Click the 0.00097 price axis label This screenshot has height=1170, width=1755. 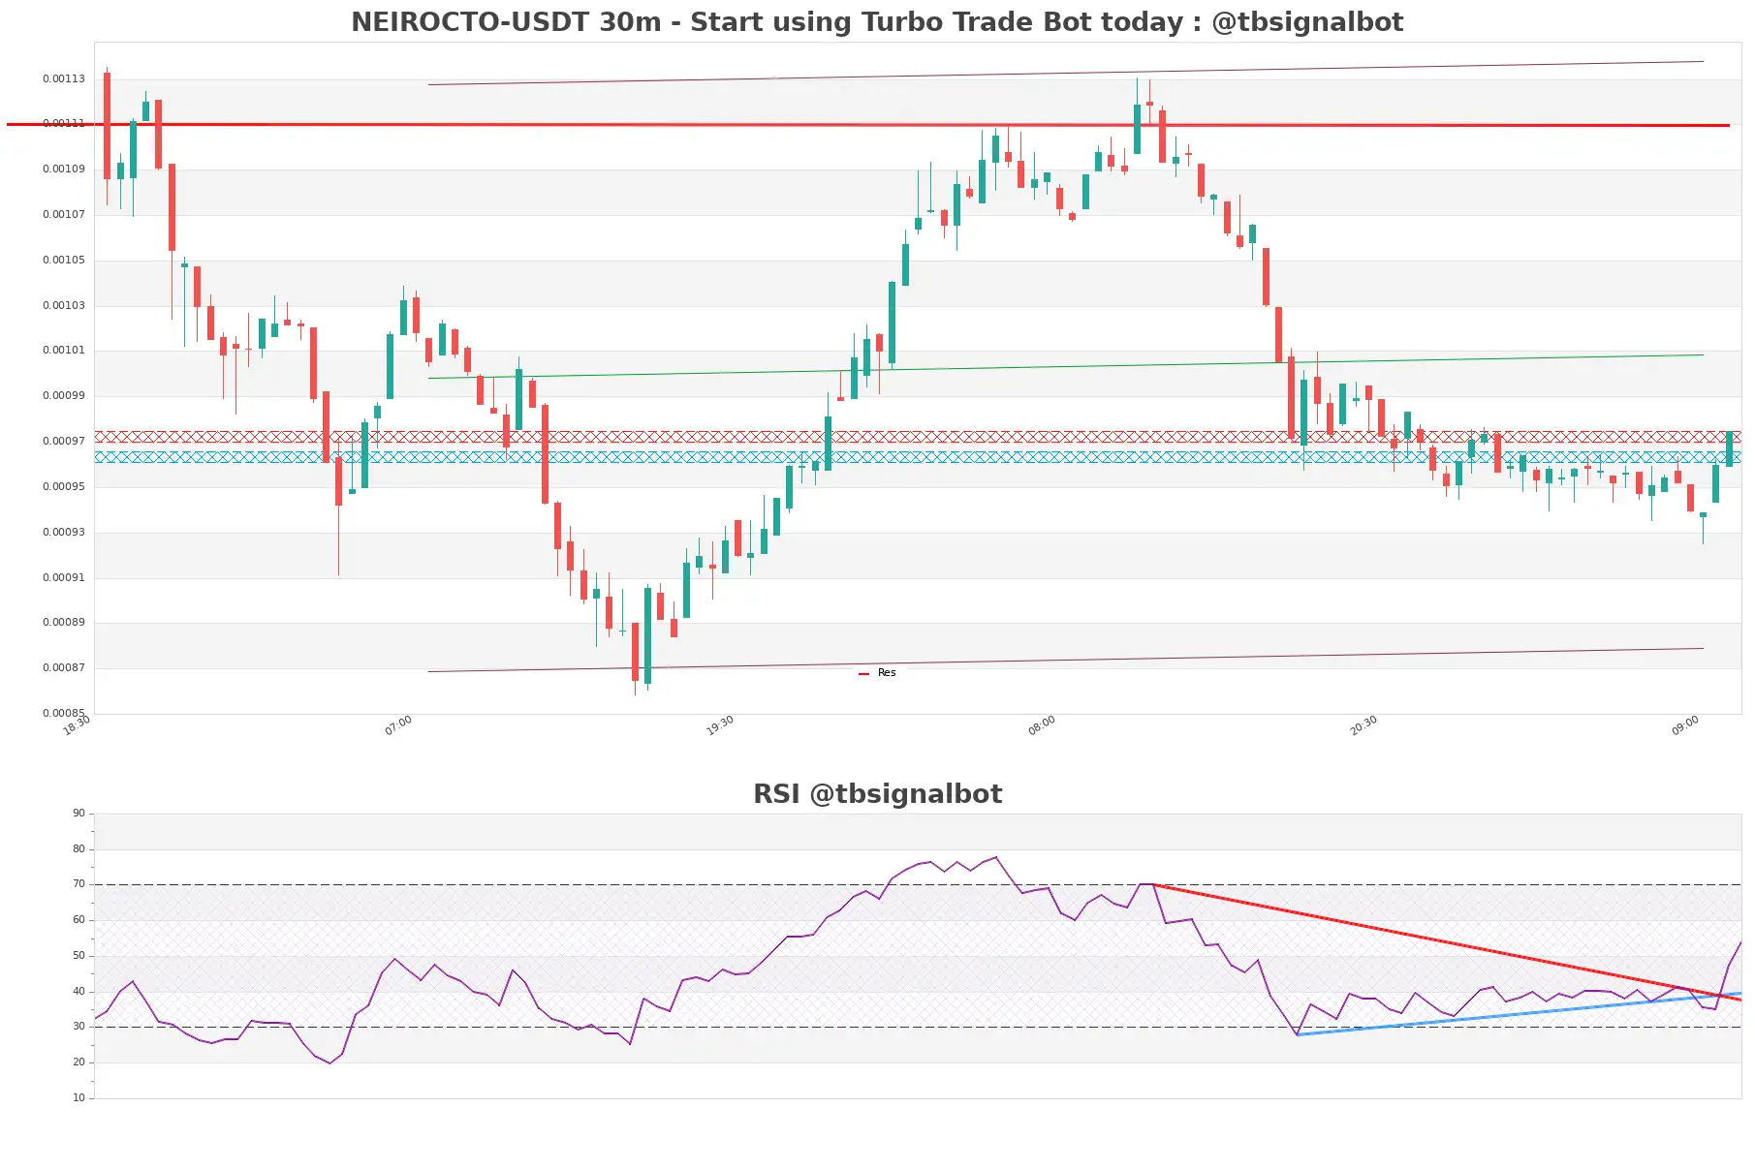63,442
